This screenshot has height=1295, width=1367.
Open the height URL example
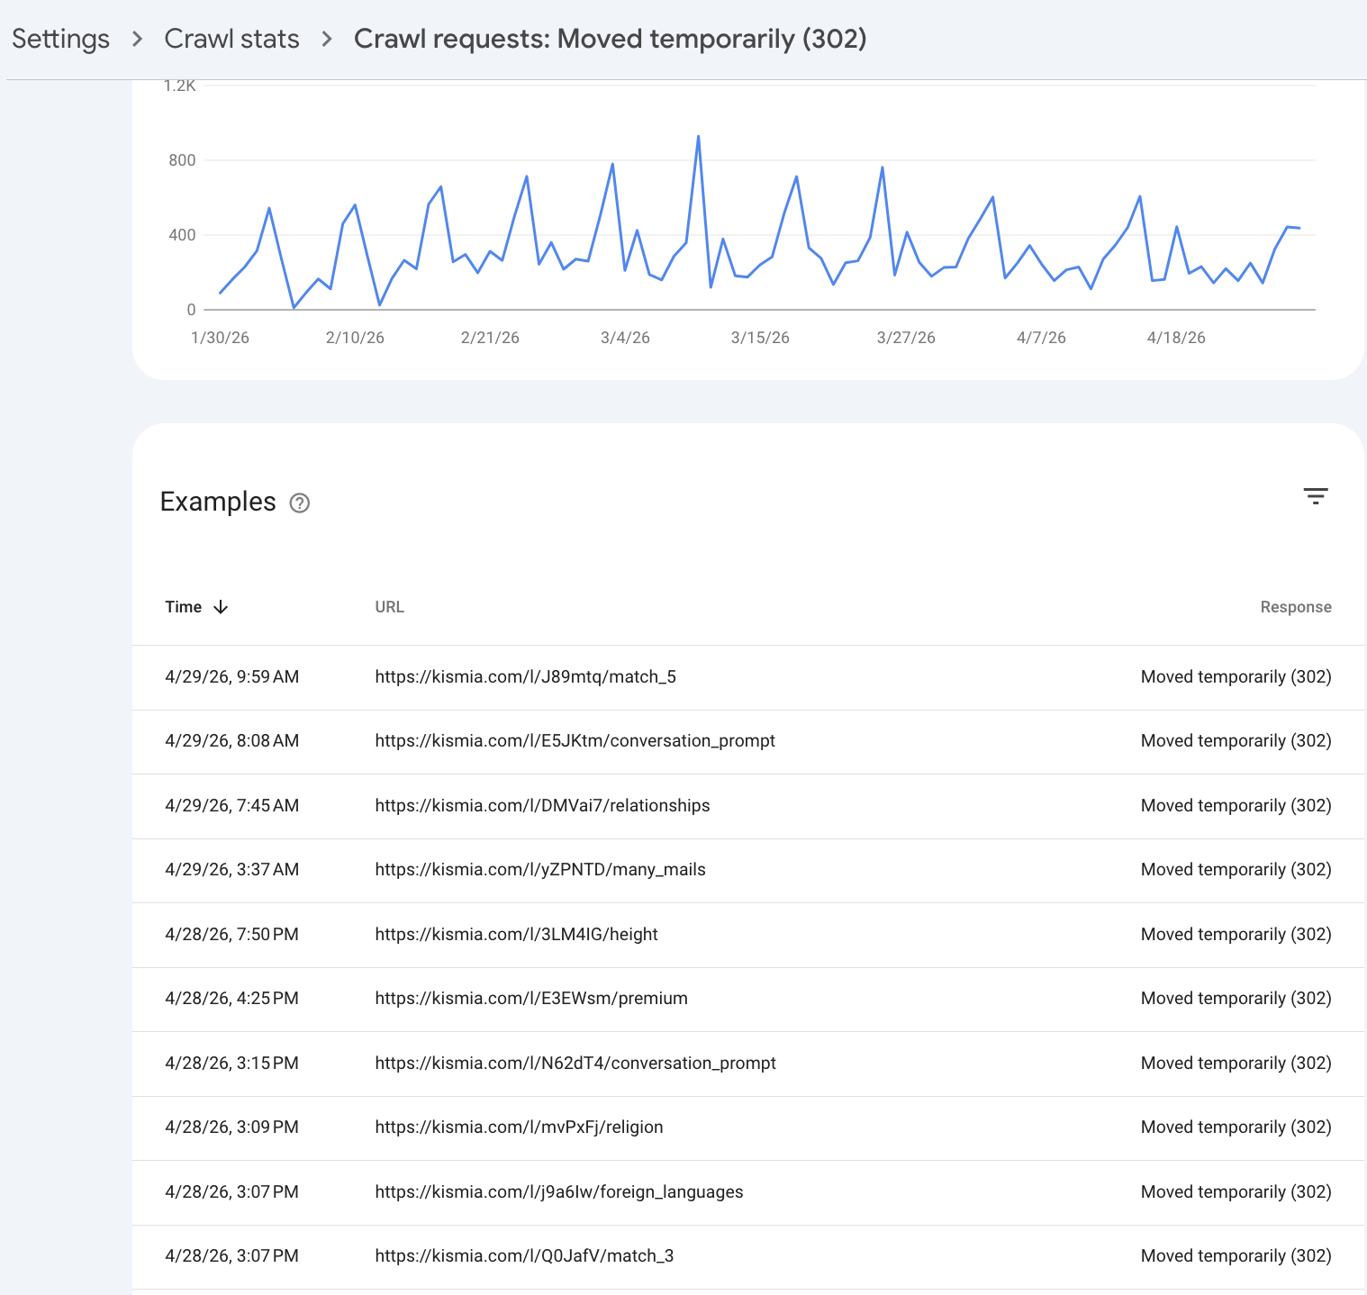click(x=516, y=935)
